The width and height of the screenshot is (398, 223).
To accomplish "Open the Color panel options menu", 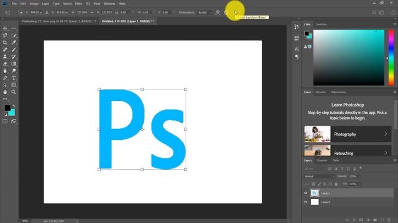I will pos(395,24).
